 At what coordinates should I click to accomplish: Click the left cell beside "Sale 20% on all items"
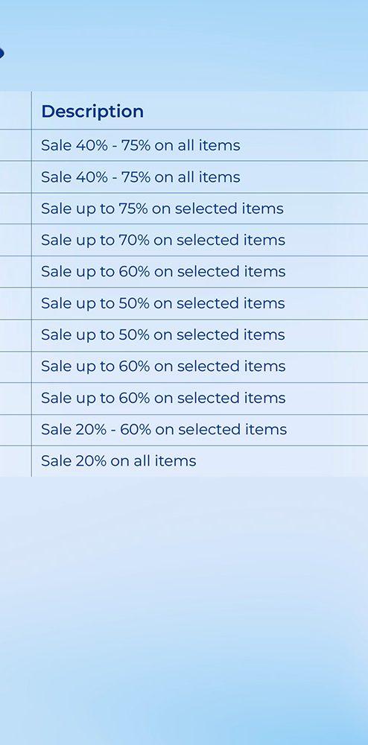tap(16, 461)
